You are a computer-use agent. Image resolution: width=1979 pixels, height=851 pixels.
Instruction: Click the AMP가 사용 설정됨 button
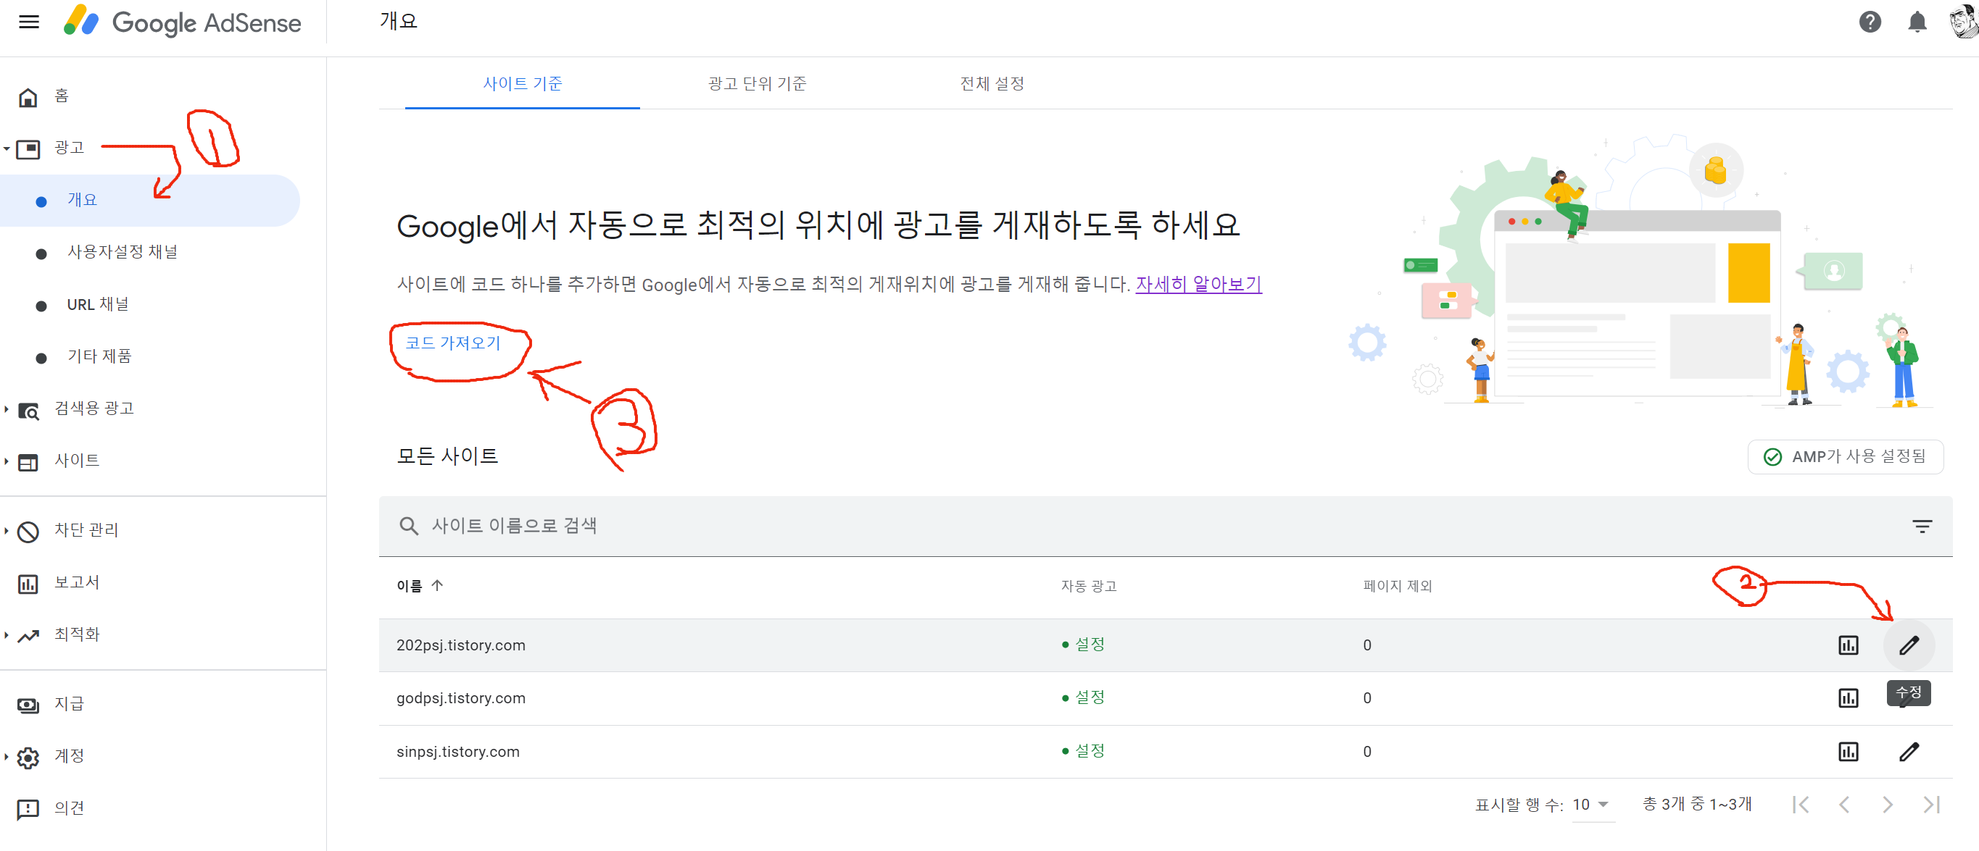tap(1846, 457)
